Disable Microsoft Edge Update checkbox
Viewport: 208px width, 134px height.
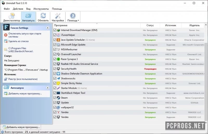point(55,44)
